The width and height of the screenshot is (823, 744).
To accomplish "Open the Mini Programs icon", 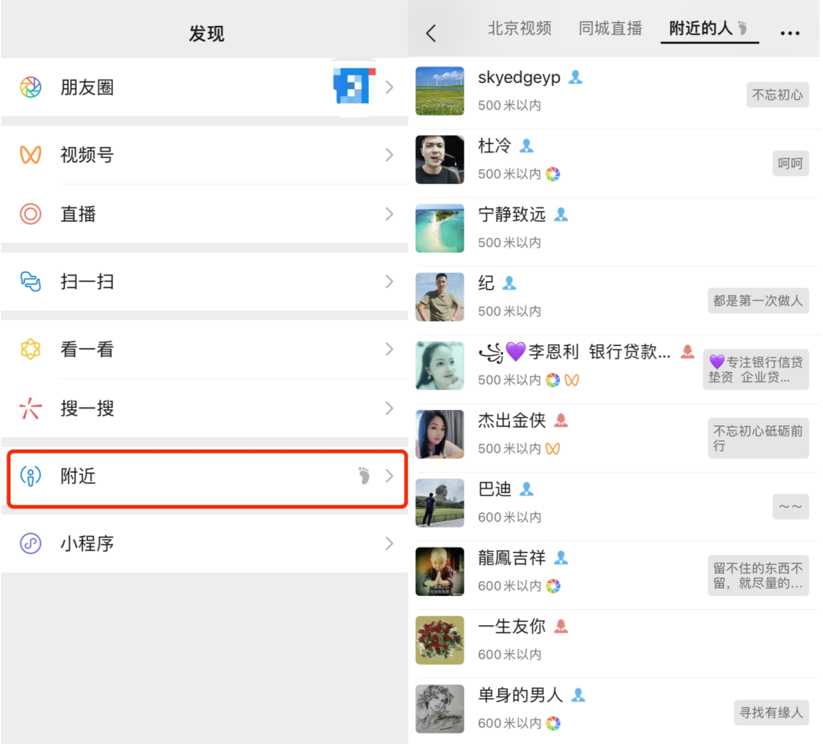I will coord(30,544).
